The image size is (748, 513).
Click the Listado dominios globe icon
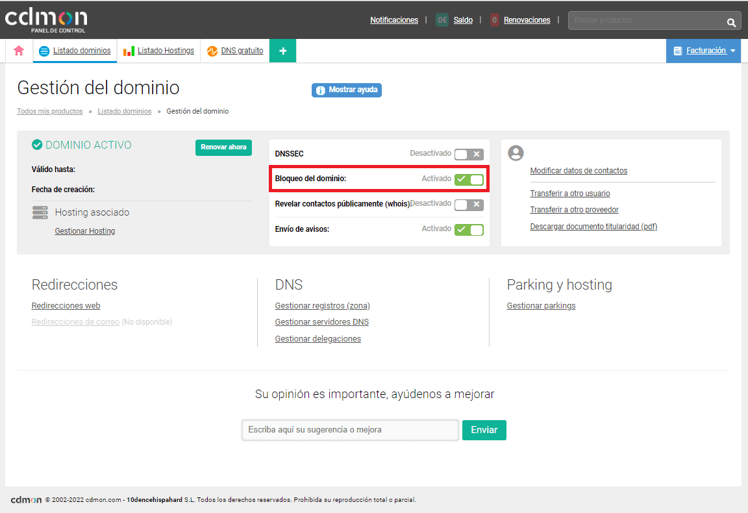click(x=44, y=51)
